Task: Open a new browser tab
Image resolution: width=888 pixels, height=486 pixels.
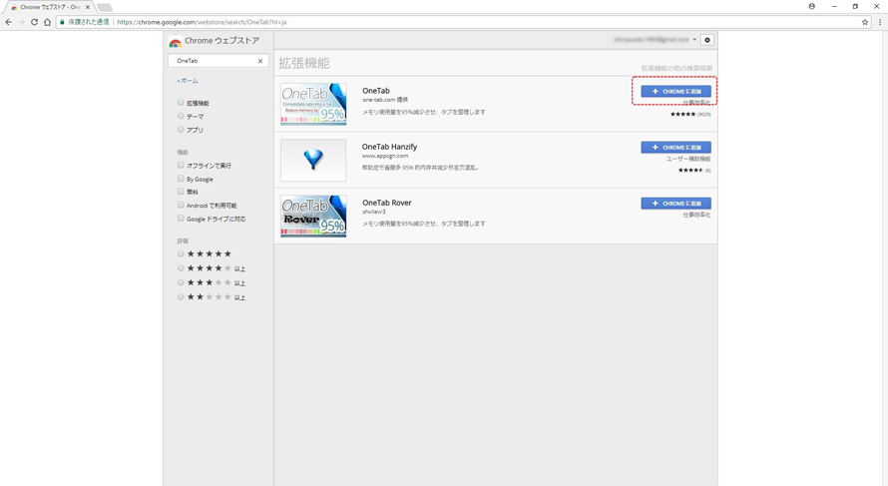Action: [105, 7]
